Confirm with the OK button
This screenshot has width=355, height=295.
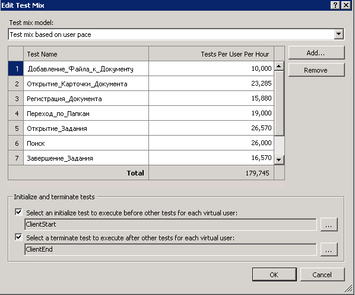pos(274,275)
